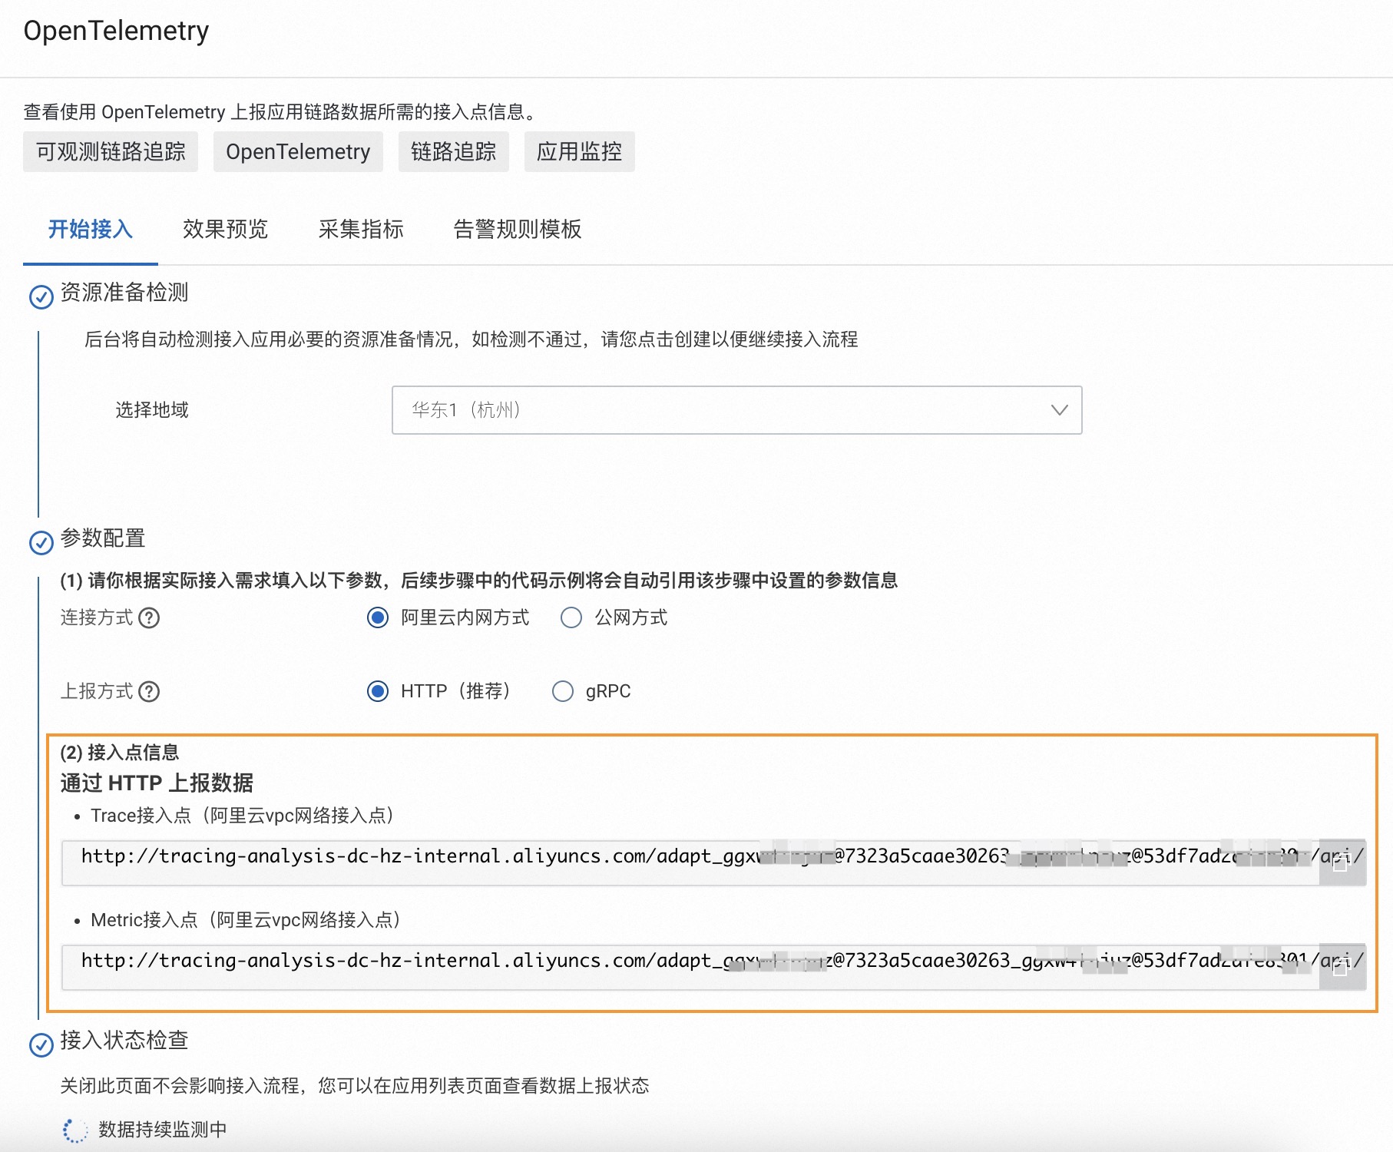The width and height of the screenshot is (1393, 1152).
Task: Open the help icon beside 上报方式
Action: 151,692
